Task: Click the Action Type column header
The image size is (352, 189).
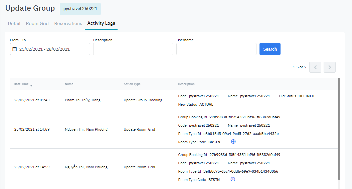Action: pos(132,84)
